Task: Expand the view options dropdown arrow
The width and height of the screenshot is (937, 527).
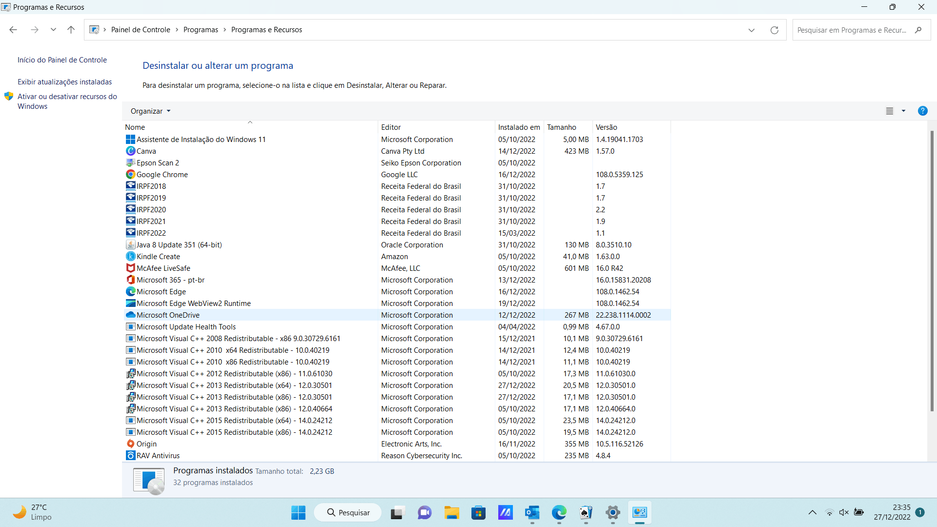Action: 903,111
